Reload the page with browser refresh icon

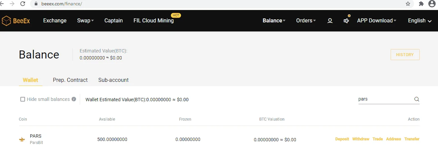click(23, 4)
